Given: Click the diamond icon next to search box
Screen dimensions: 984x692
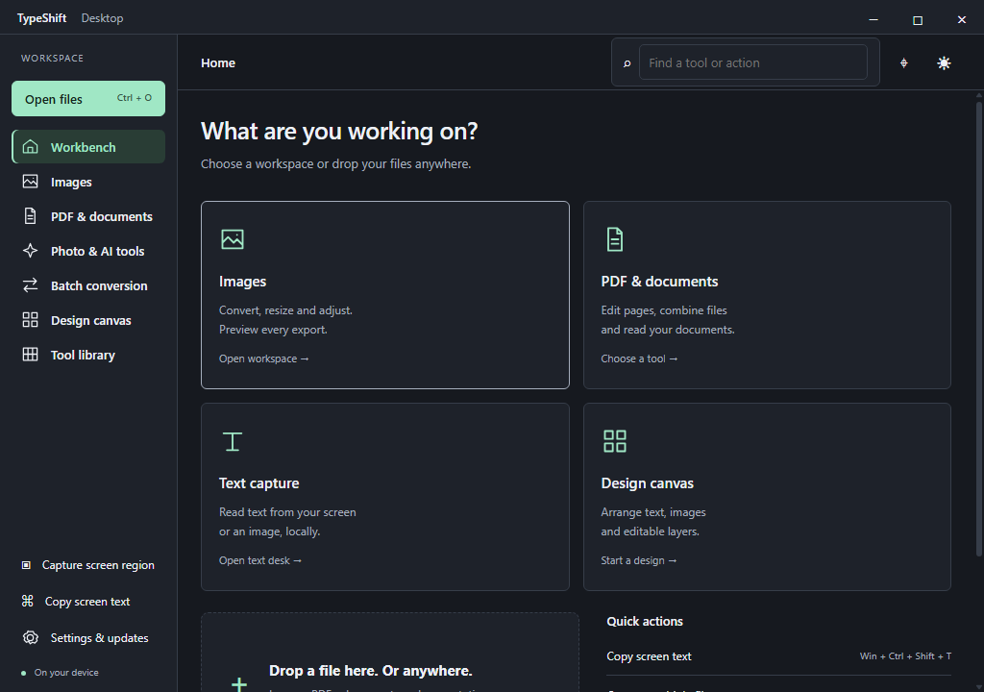Looking at the screenshot, I should coord(903,62).
